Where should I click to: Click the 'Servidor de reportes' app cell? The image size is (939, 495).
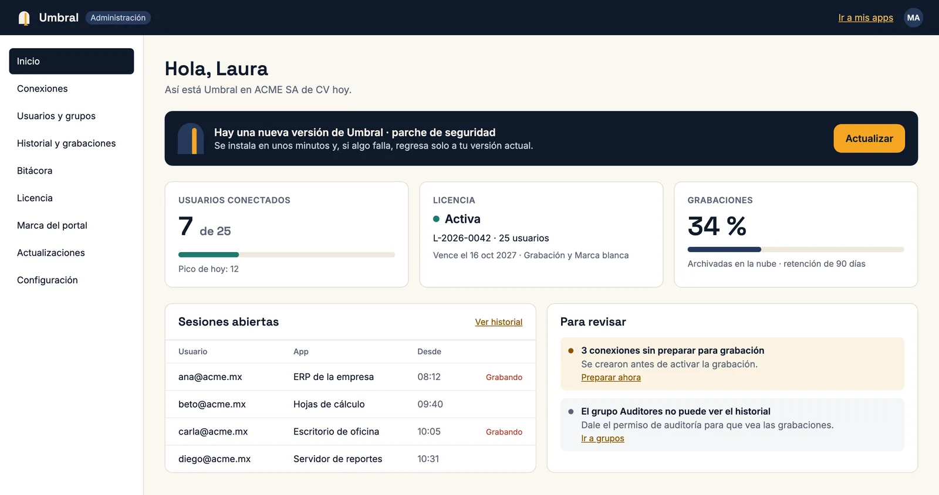pos(338,459)
